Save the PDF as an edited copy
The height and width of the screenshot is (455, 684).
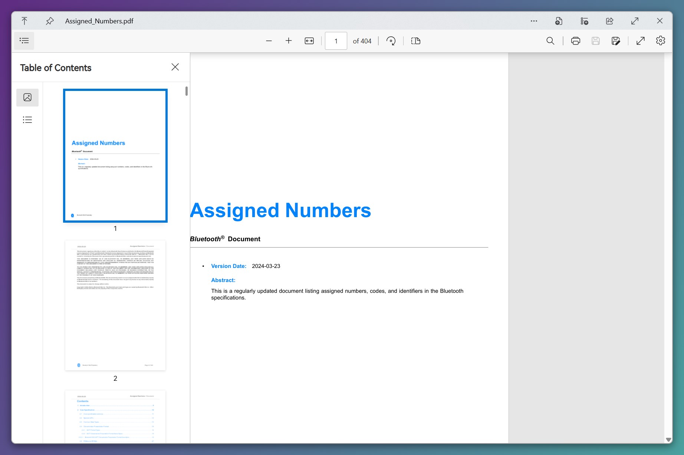[x=615, y=41]
